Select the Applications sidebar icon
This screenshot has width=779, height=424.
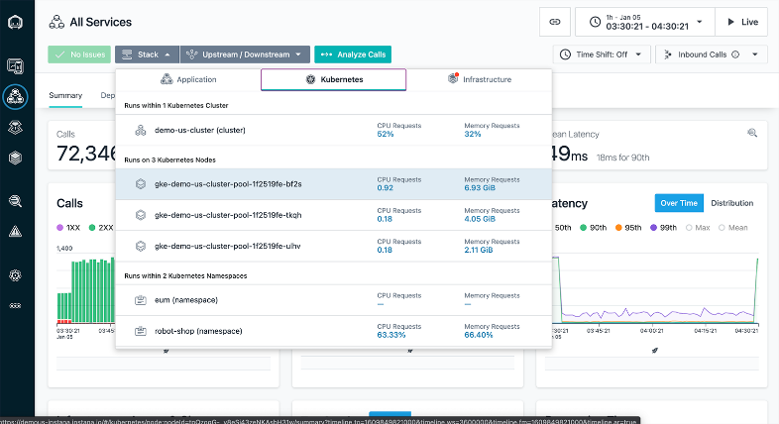pyautogui.click(x=16, y=96)
